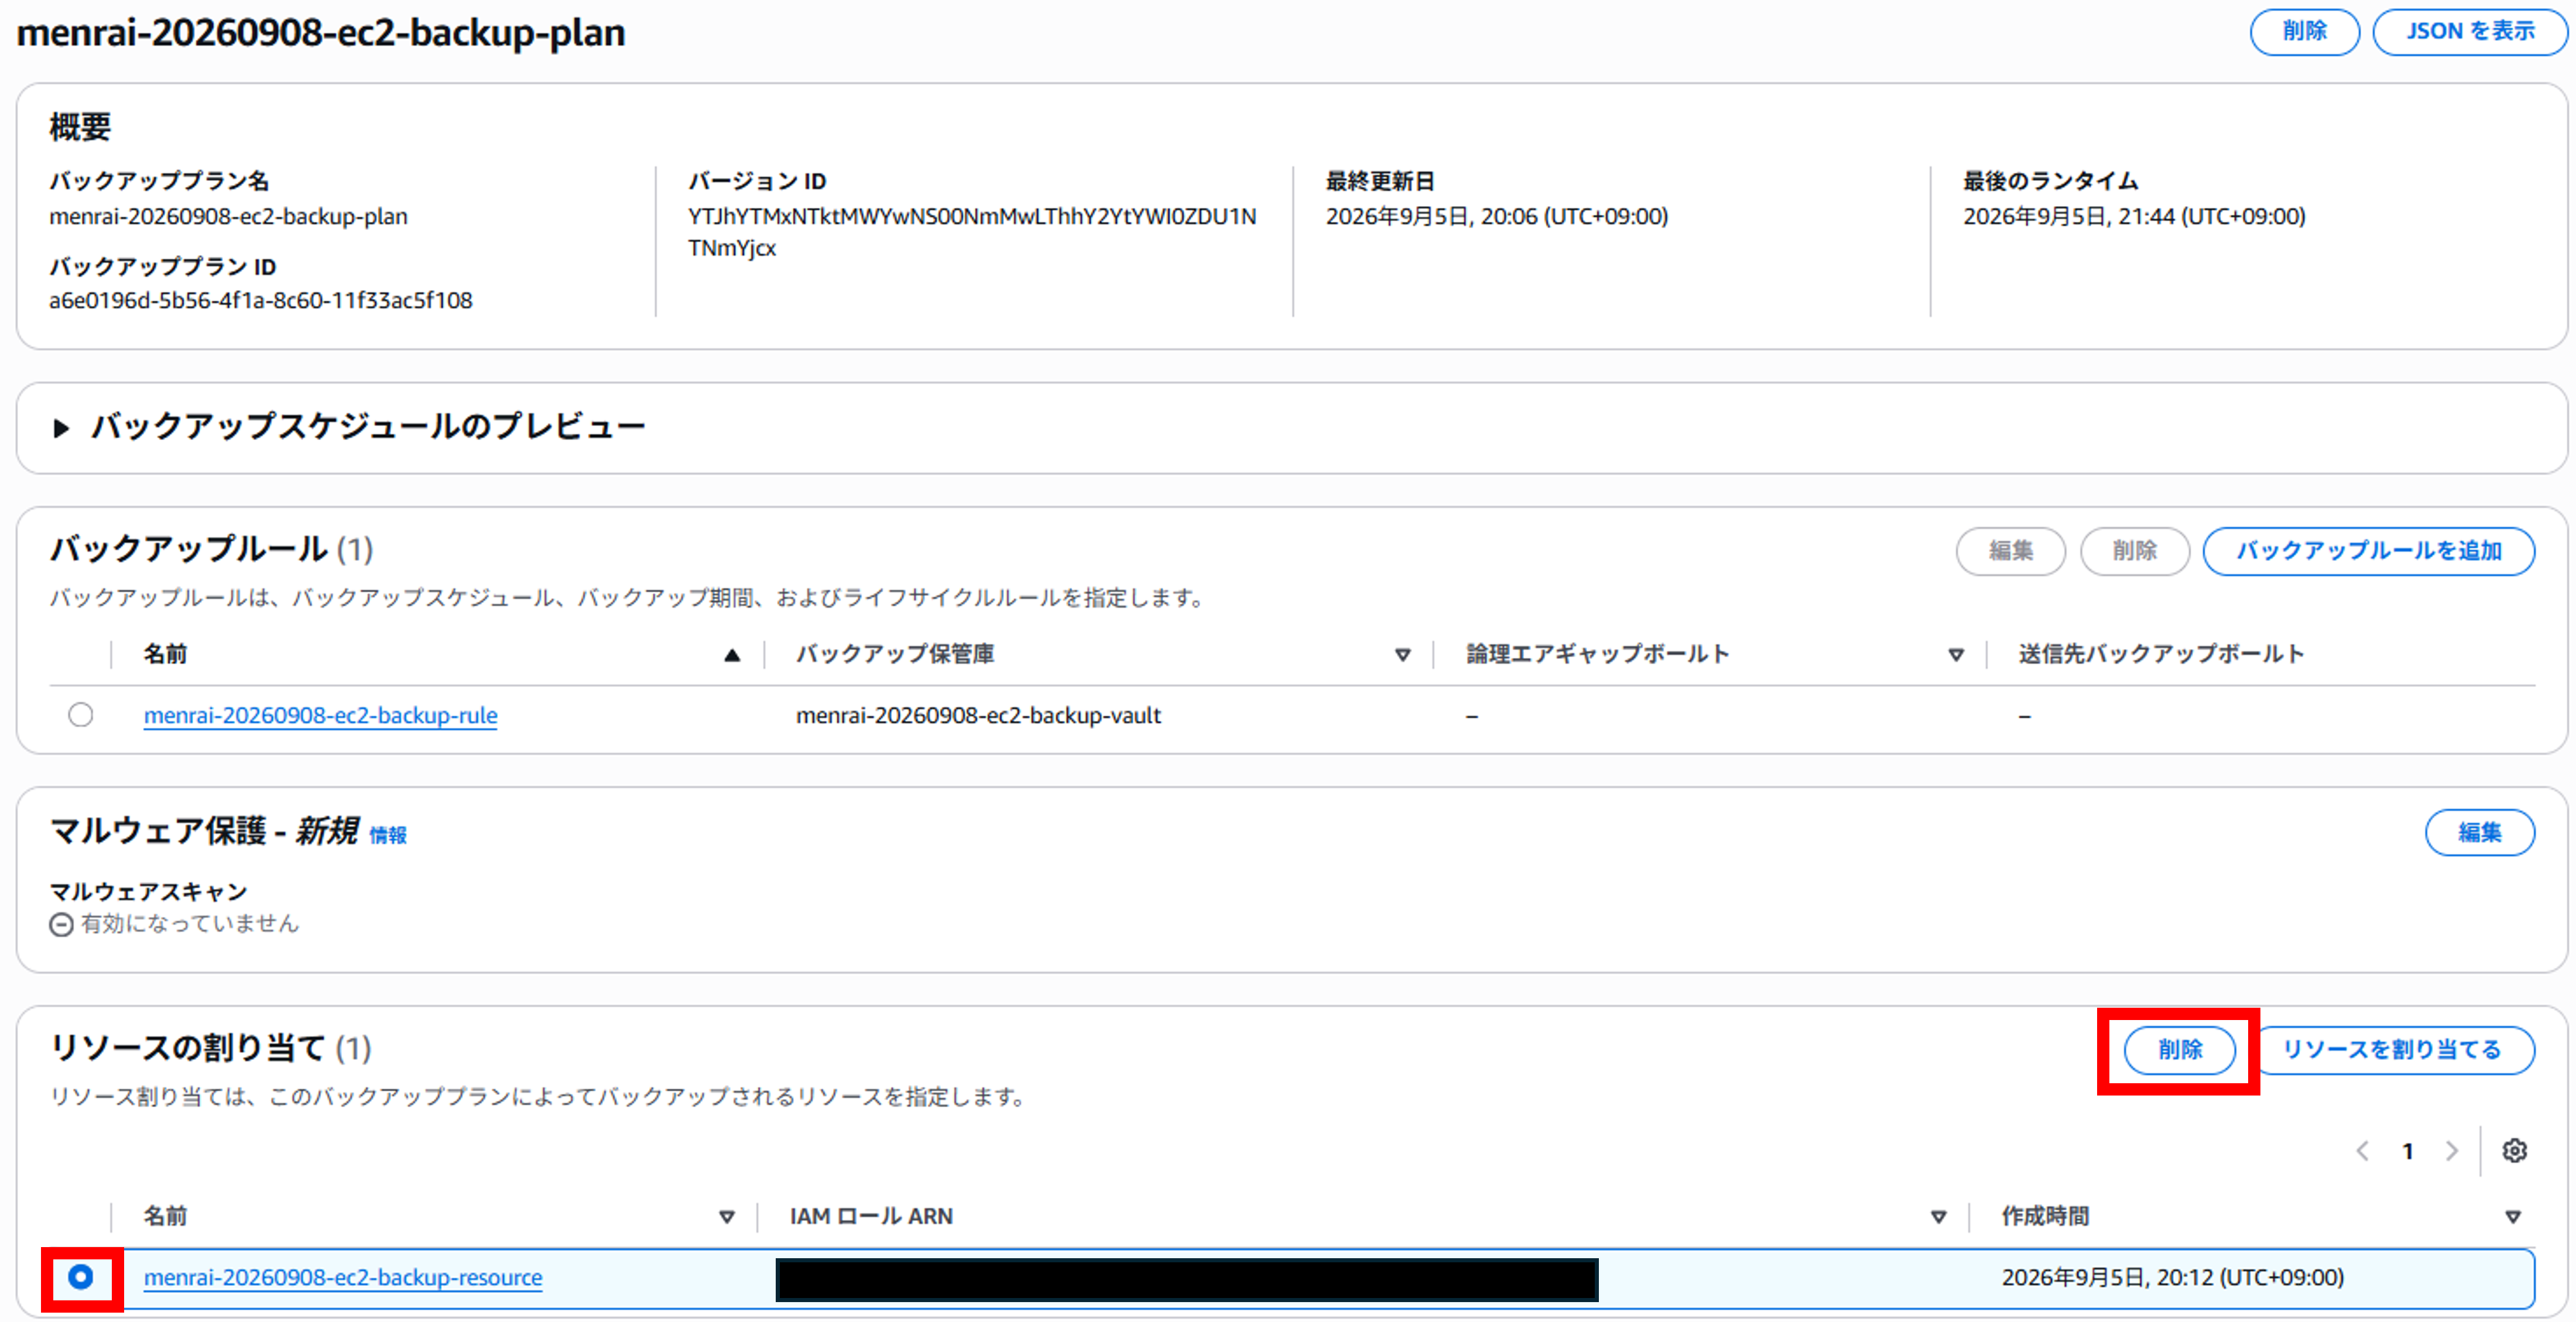Sort by バックアップ保管庫 column arrow
2576x1322 pixels.
click(x=1402, y=654)
